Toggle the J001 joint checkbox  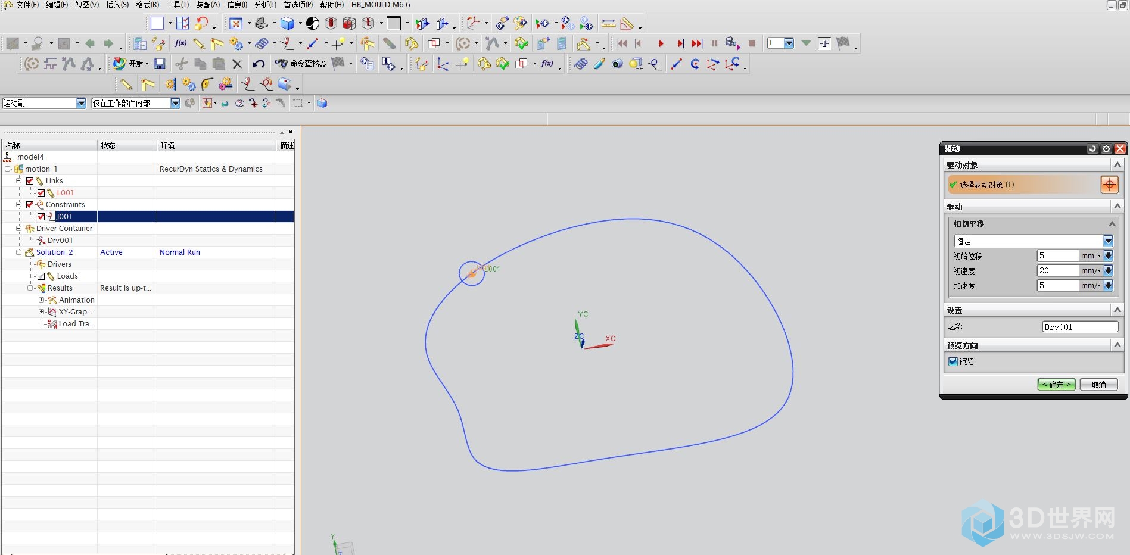pyautogui.click(x=41, y=217)
